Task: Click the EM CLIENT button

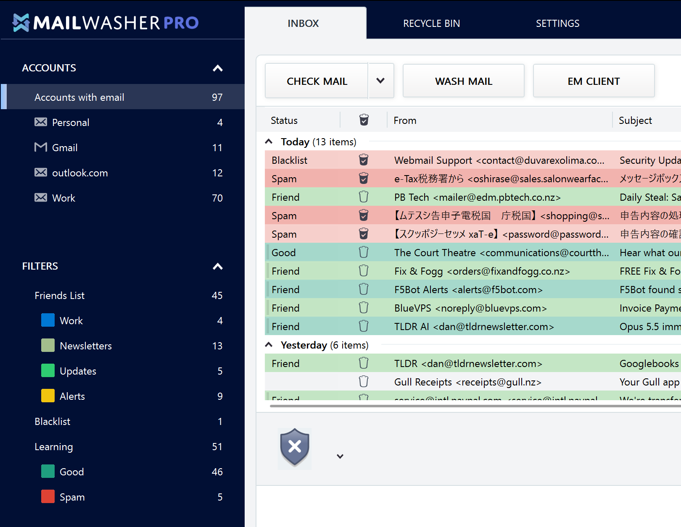Action: click(594, 81)
